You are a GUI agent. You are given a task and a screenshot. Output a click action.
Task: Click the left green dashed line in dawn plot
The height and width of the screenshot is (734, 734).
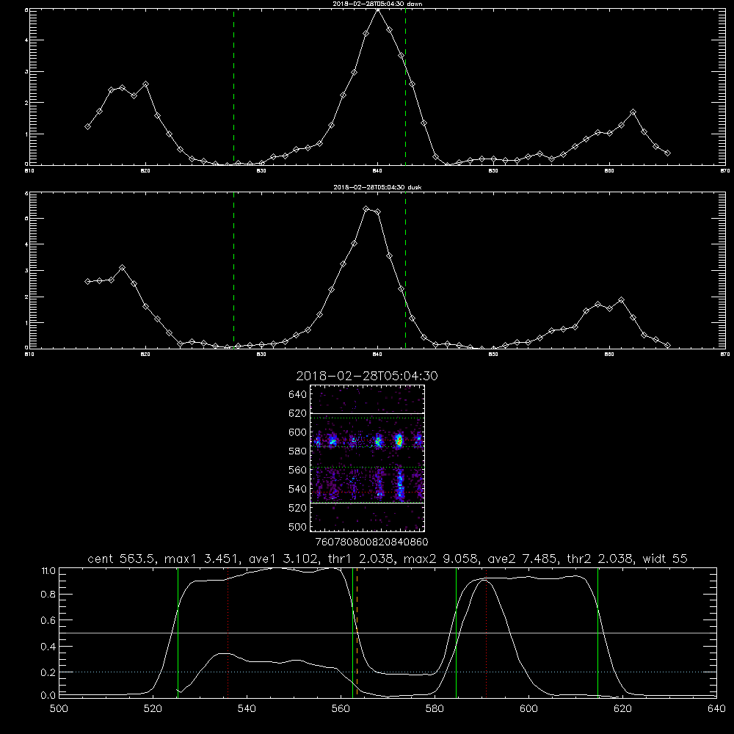[x=233, y=87]
